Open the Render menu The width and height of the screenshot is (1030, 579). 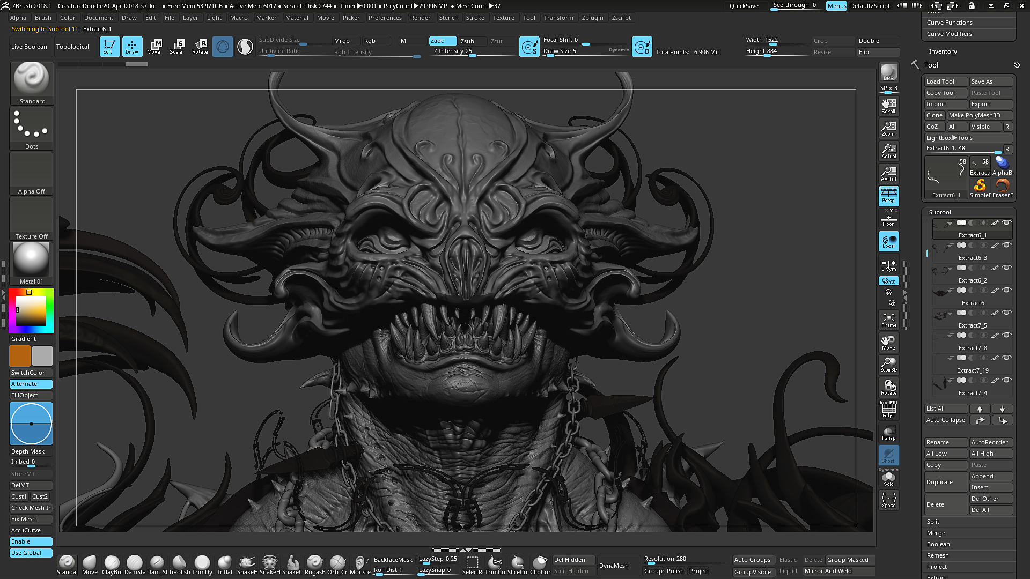point(420,18)
